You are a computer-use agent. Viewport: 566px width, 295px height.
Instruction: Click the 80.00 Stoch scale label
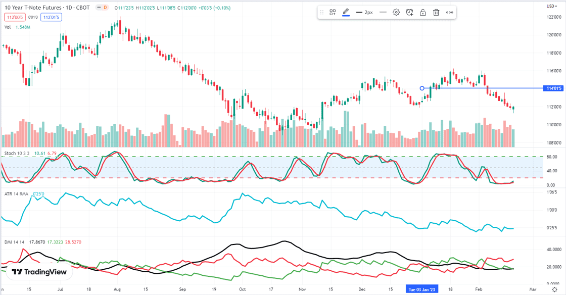point(551,157)
